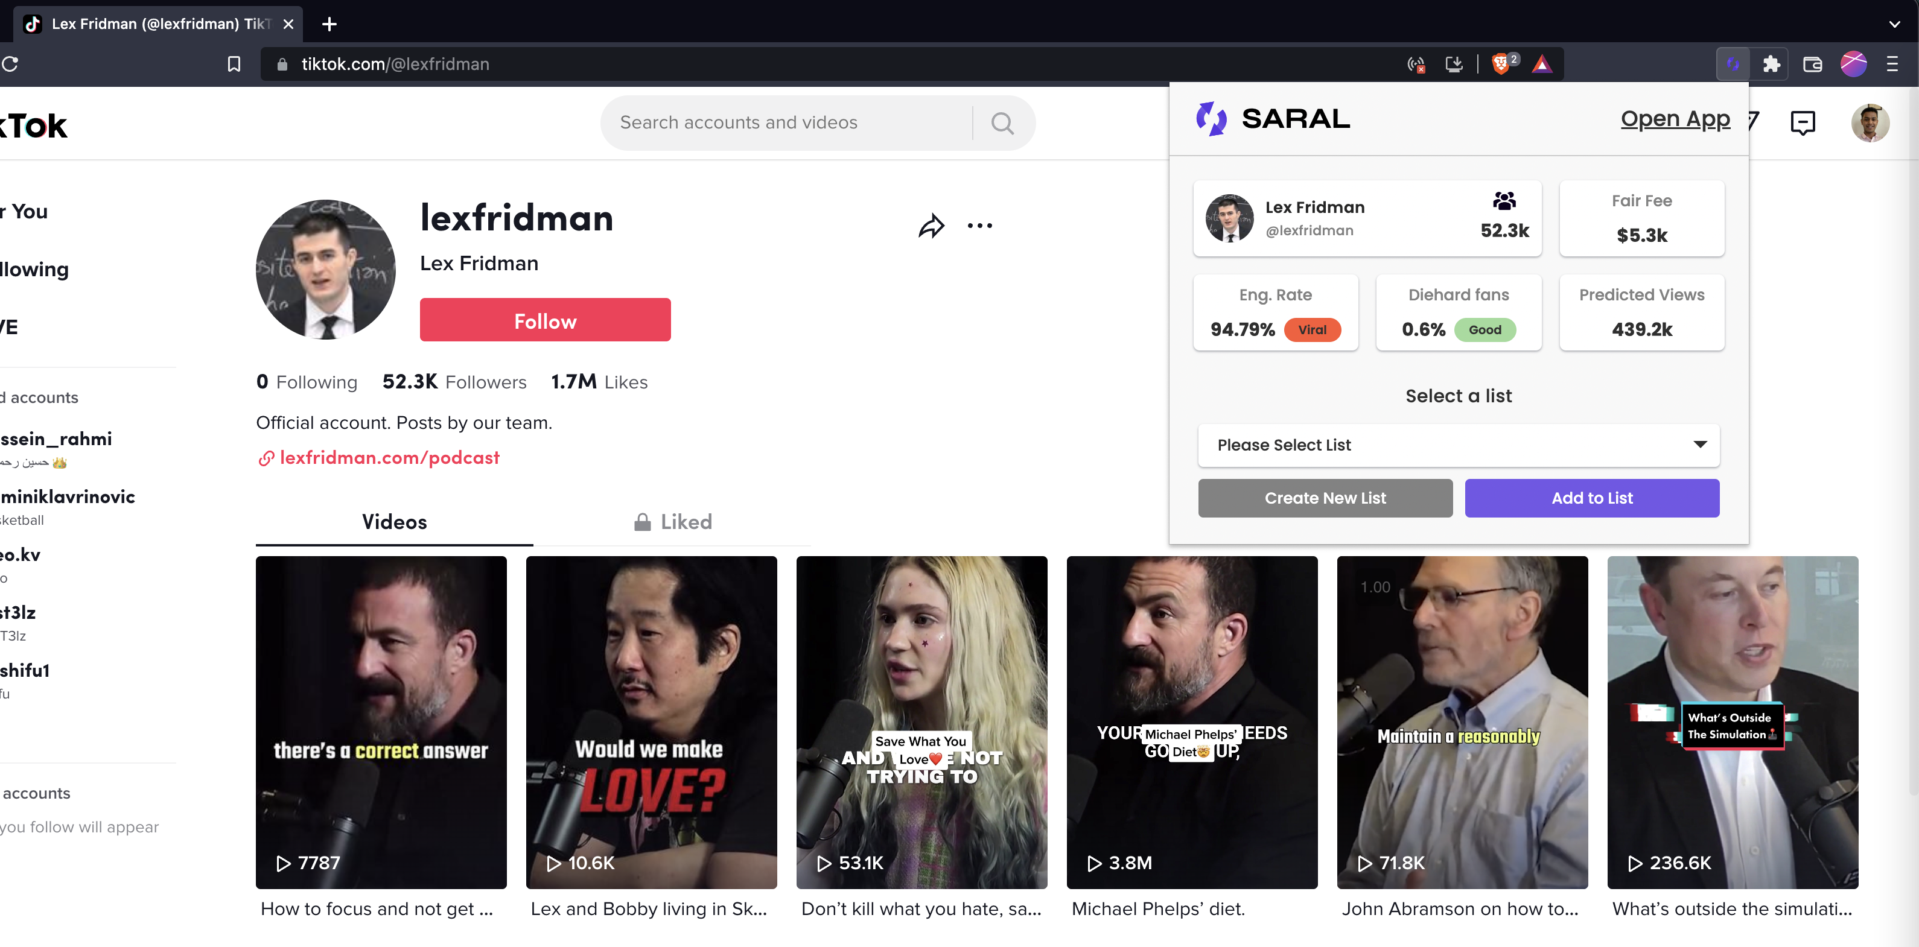Open a new browser tab

329,24
